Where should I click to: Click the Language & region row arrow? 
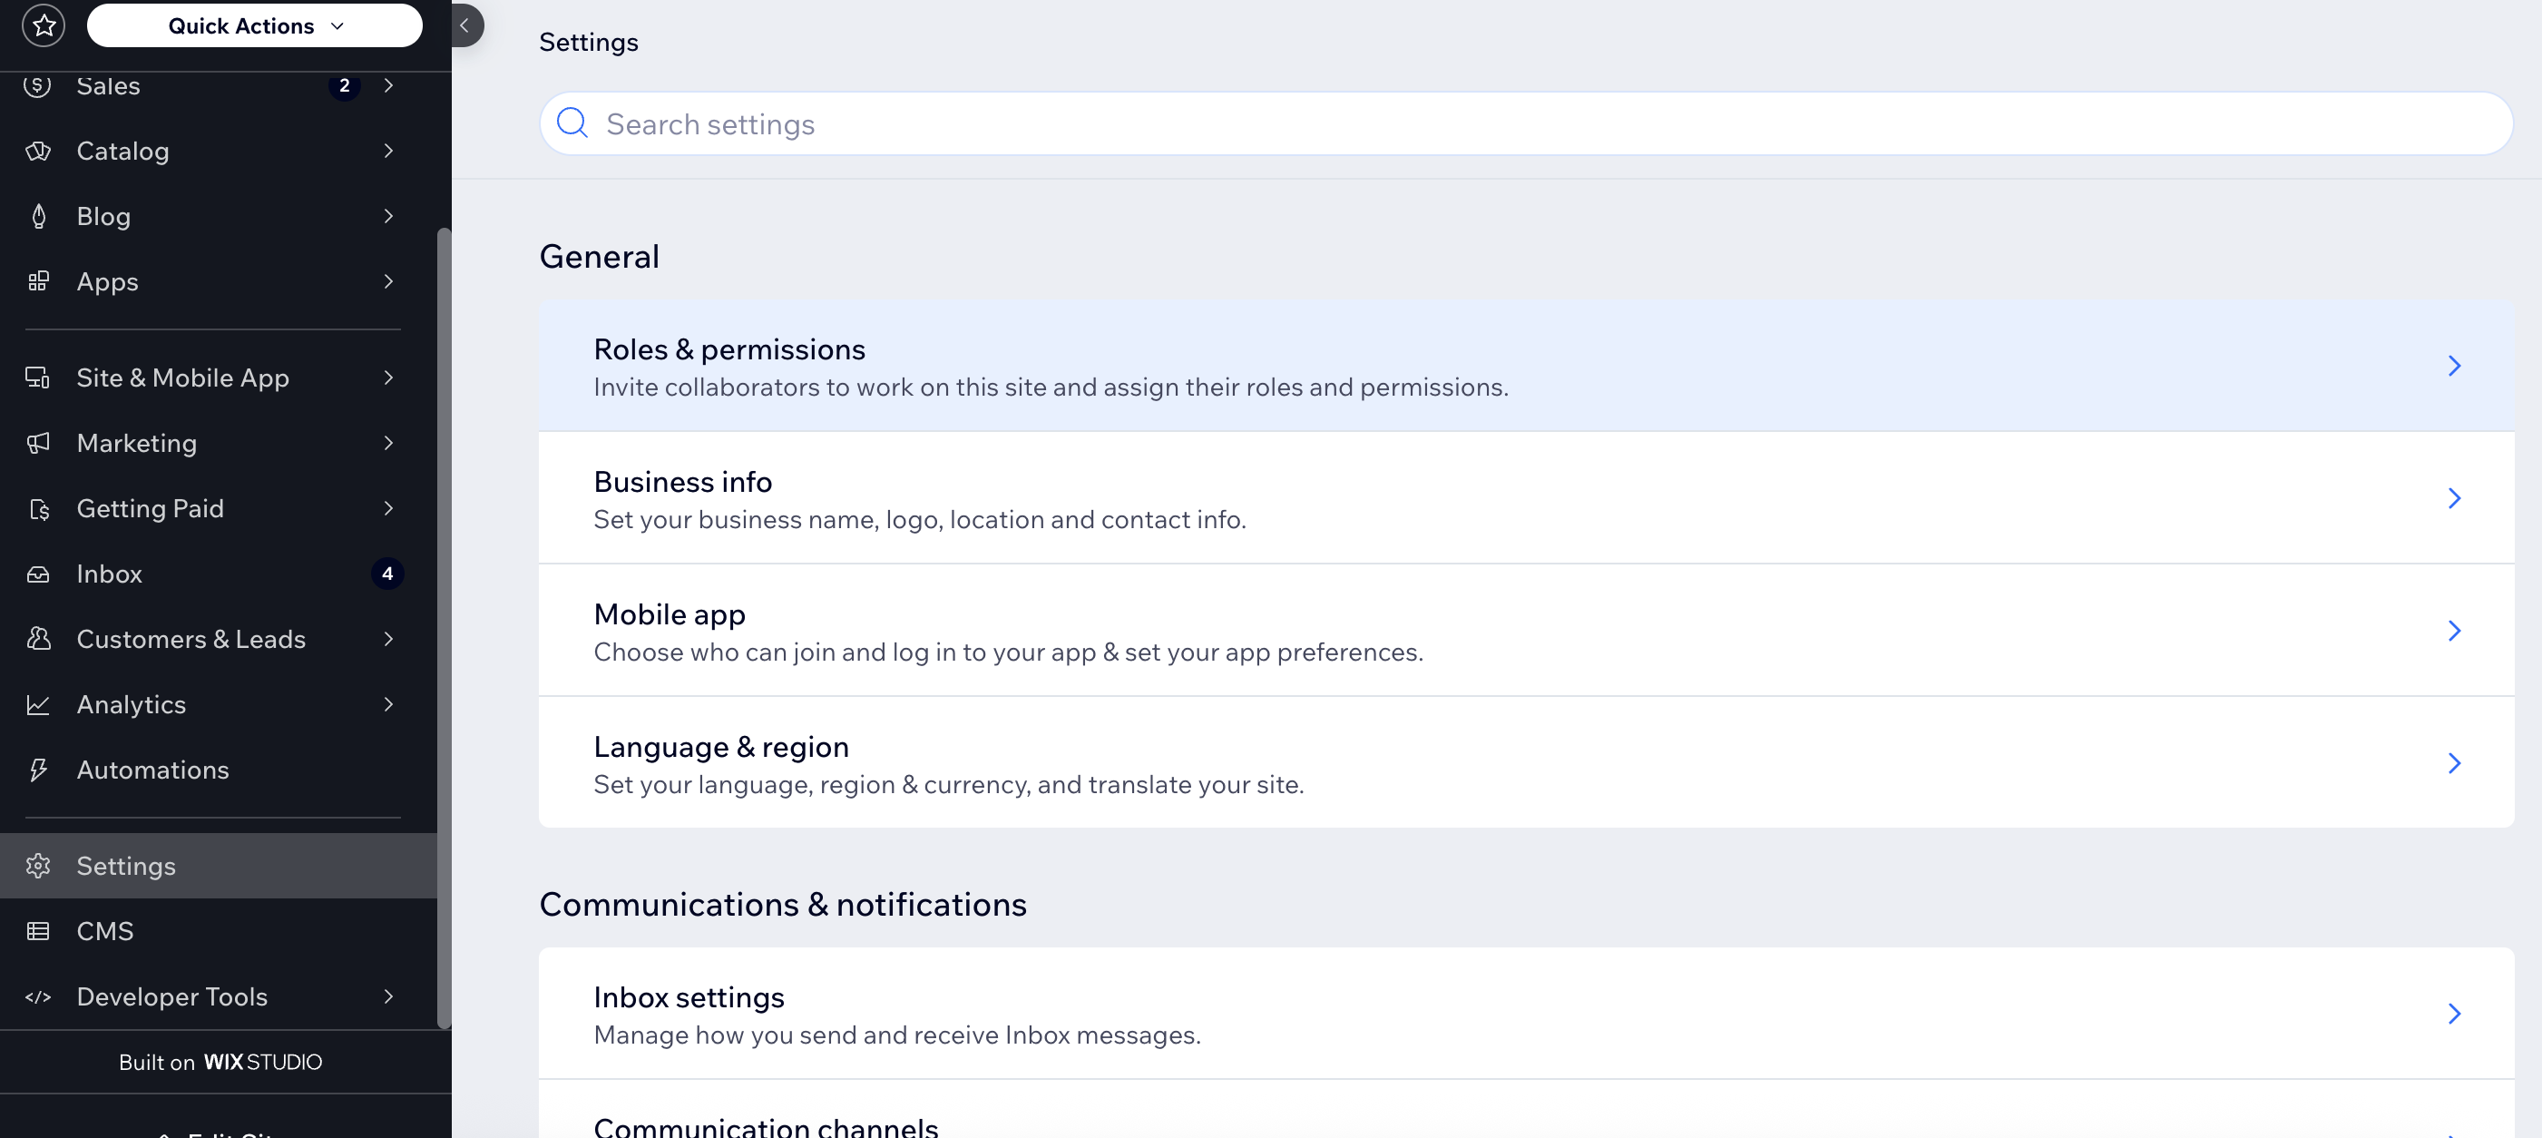coord(2454,763)
